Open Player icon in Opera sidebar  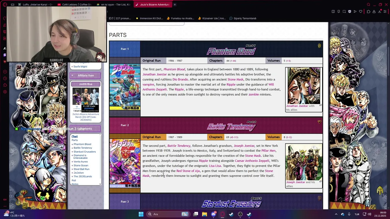pyautogui.click(x=5, y=72)
